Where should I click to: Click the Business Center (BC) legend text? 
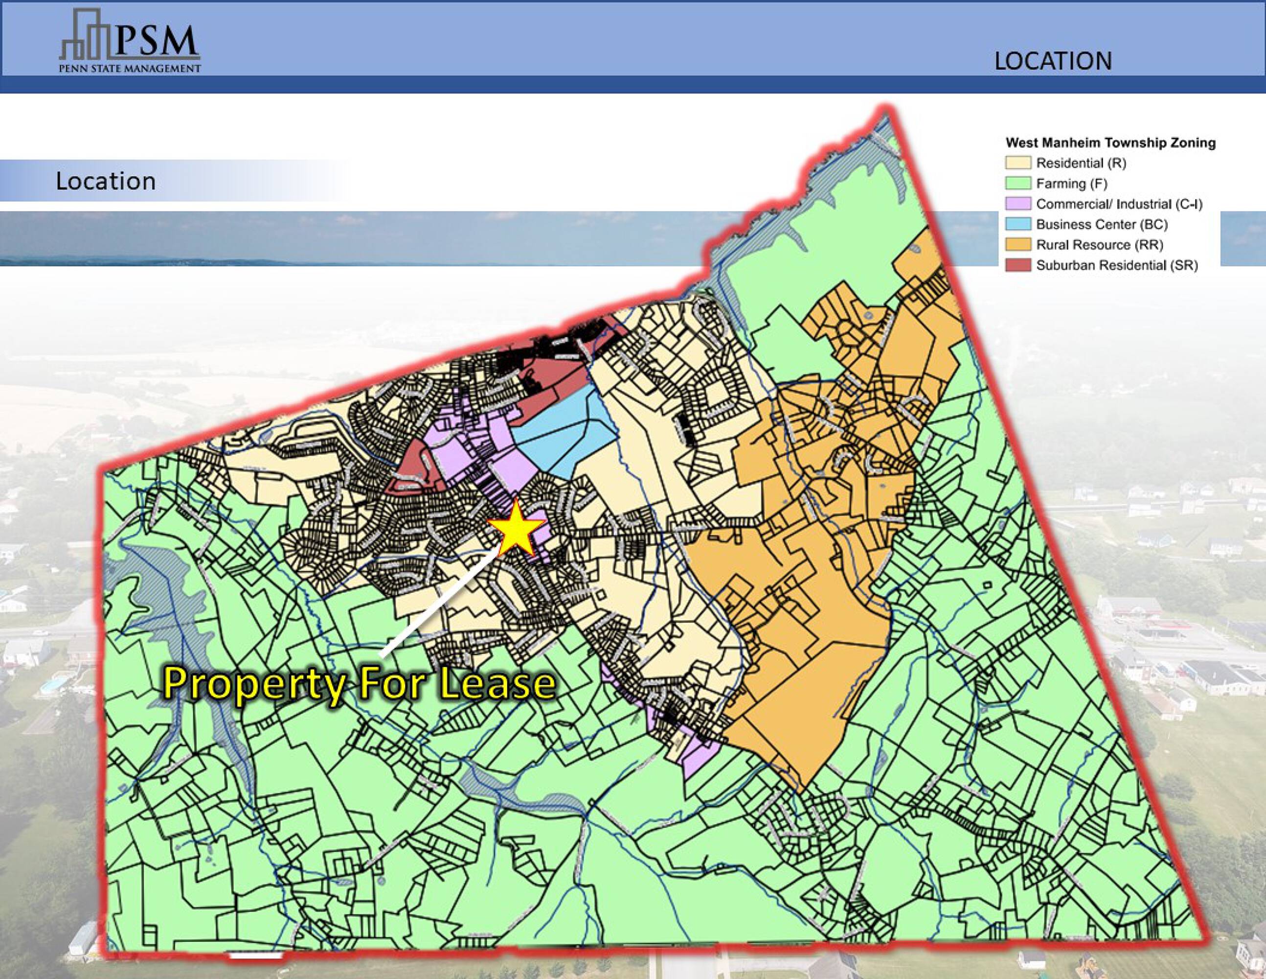pos(1101,225)
